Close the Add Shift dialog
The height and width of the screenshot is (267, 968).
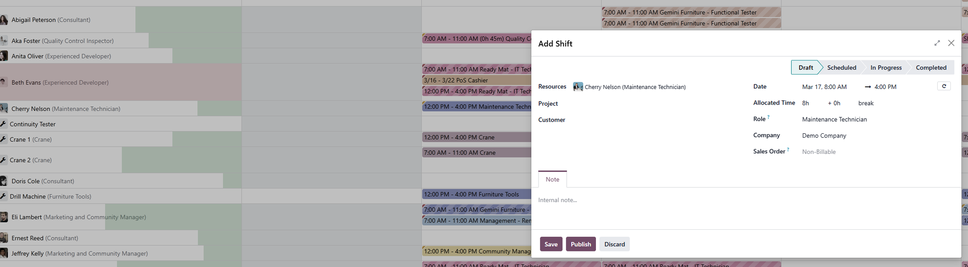point(951,43)
